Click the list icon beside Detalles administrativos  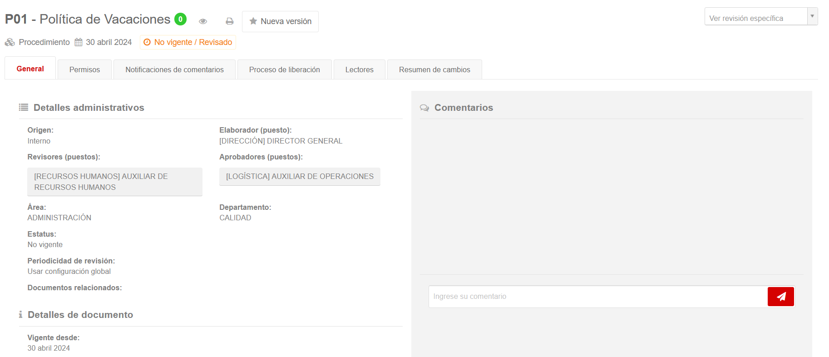click(x=24, y=108)
